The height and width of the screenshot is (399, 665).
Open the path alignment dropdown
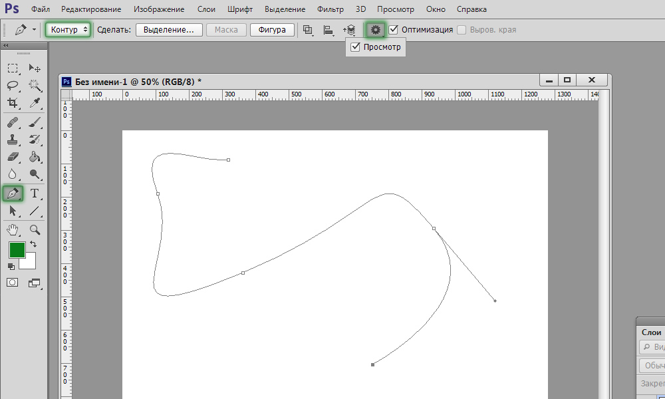329,30
